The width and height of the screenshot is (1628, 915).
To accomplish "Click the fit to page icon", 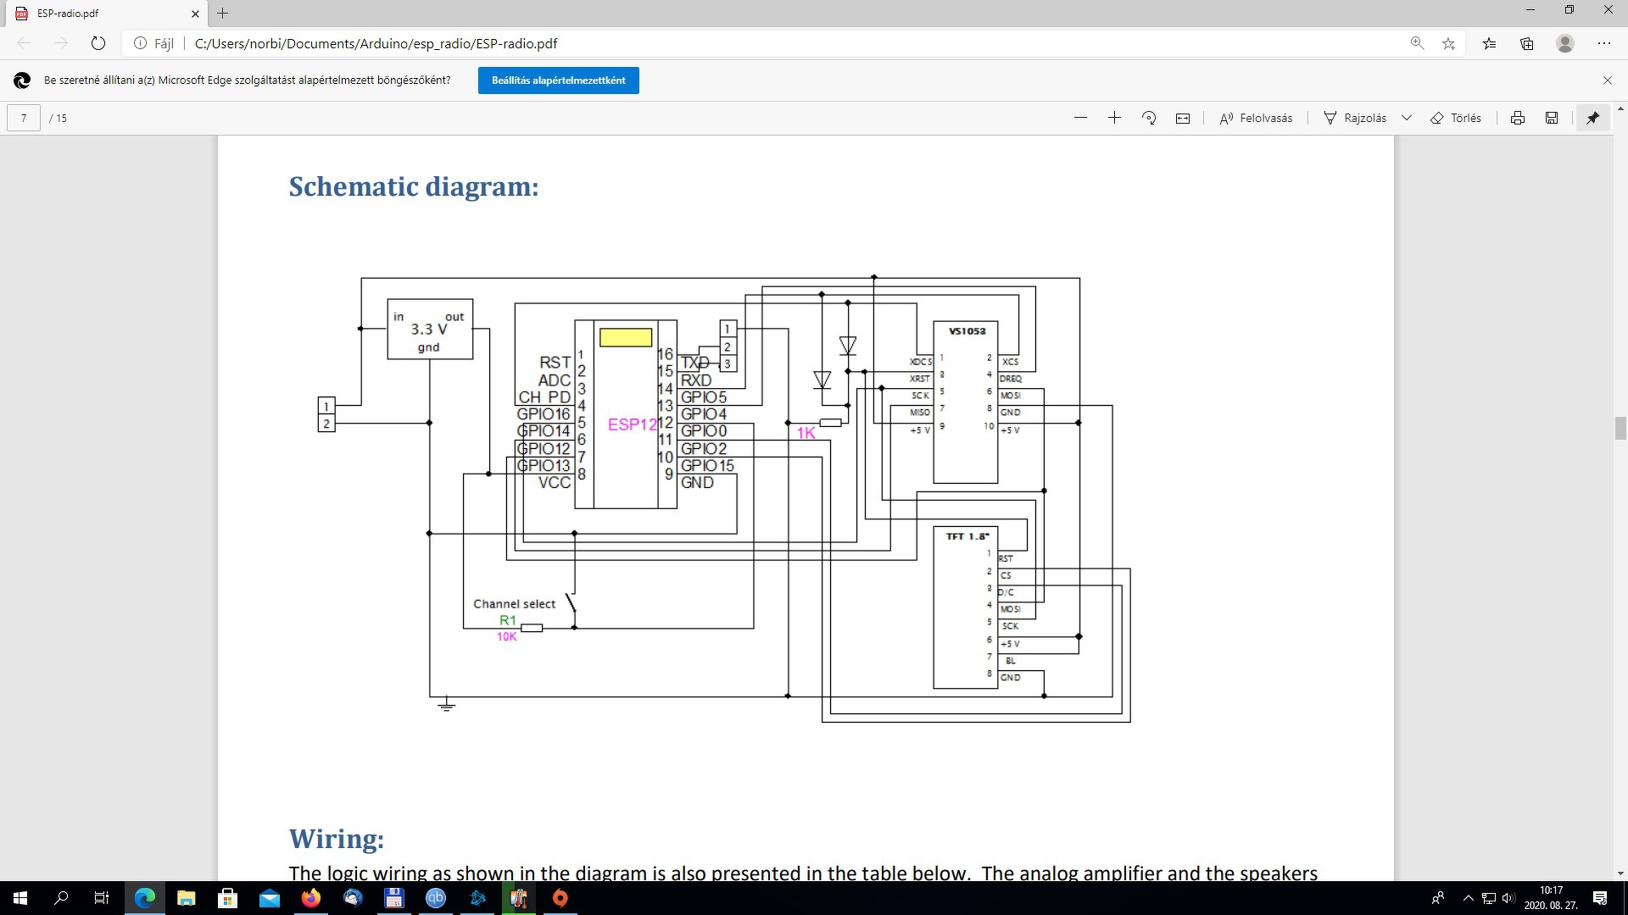I will 1183,118.
